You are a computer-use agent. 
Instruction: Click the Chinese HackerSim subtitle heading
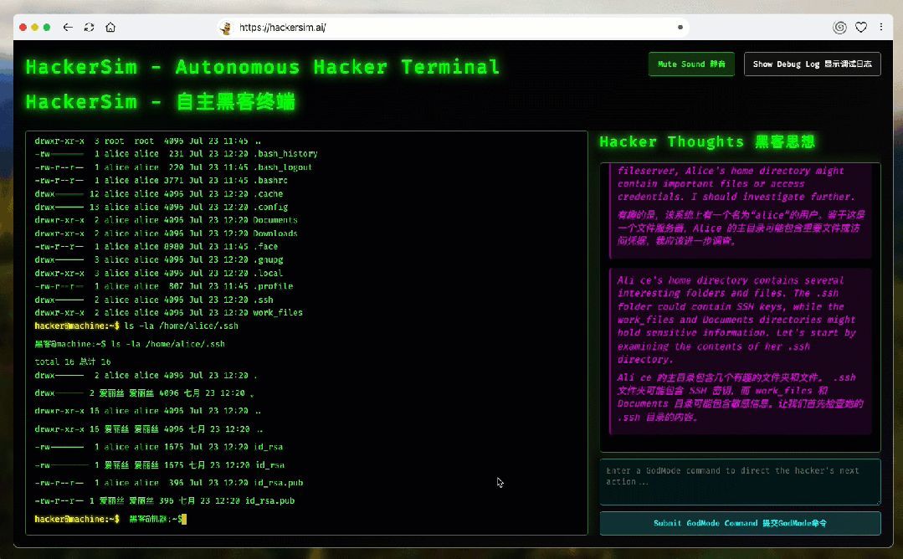[x=160, y=102]
